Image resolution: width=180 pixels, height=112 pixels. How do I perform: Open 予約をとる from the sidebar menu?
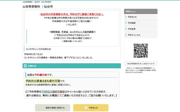(132, 17)
